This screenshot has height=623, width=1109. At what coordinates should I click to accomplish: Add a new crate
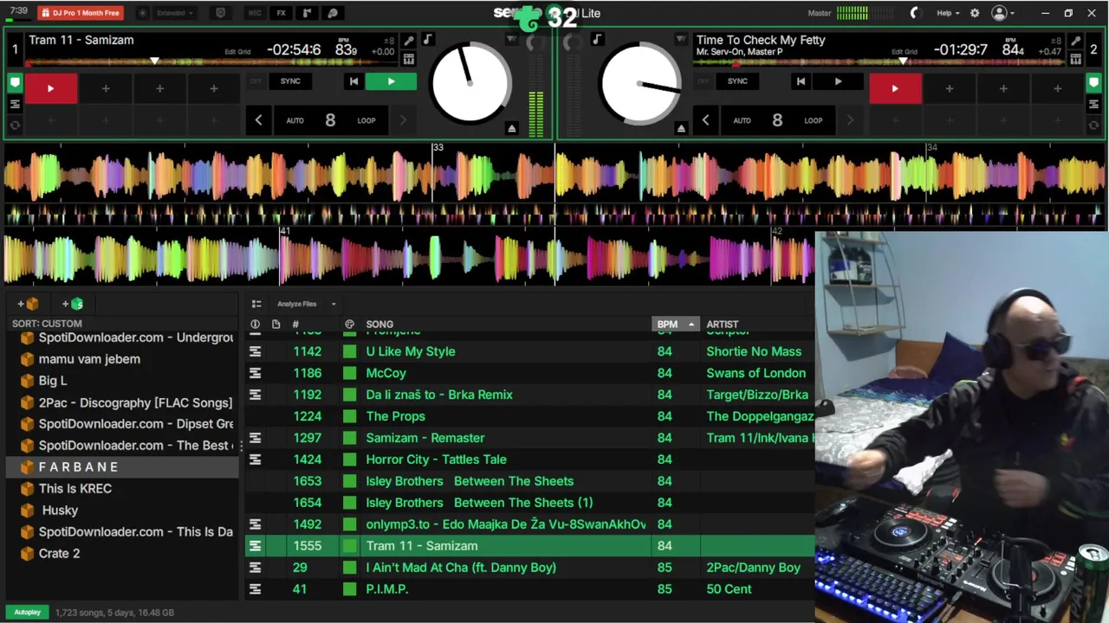coord(28,304)
